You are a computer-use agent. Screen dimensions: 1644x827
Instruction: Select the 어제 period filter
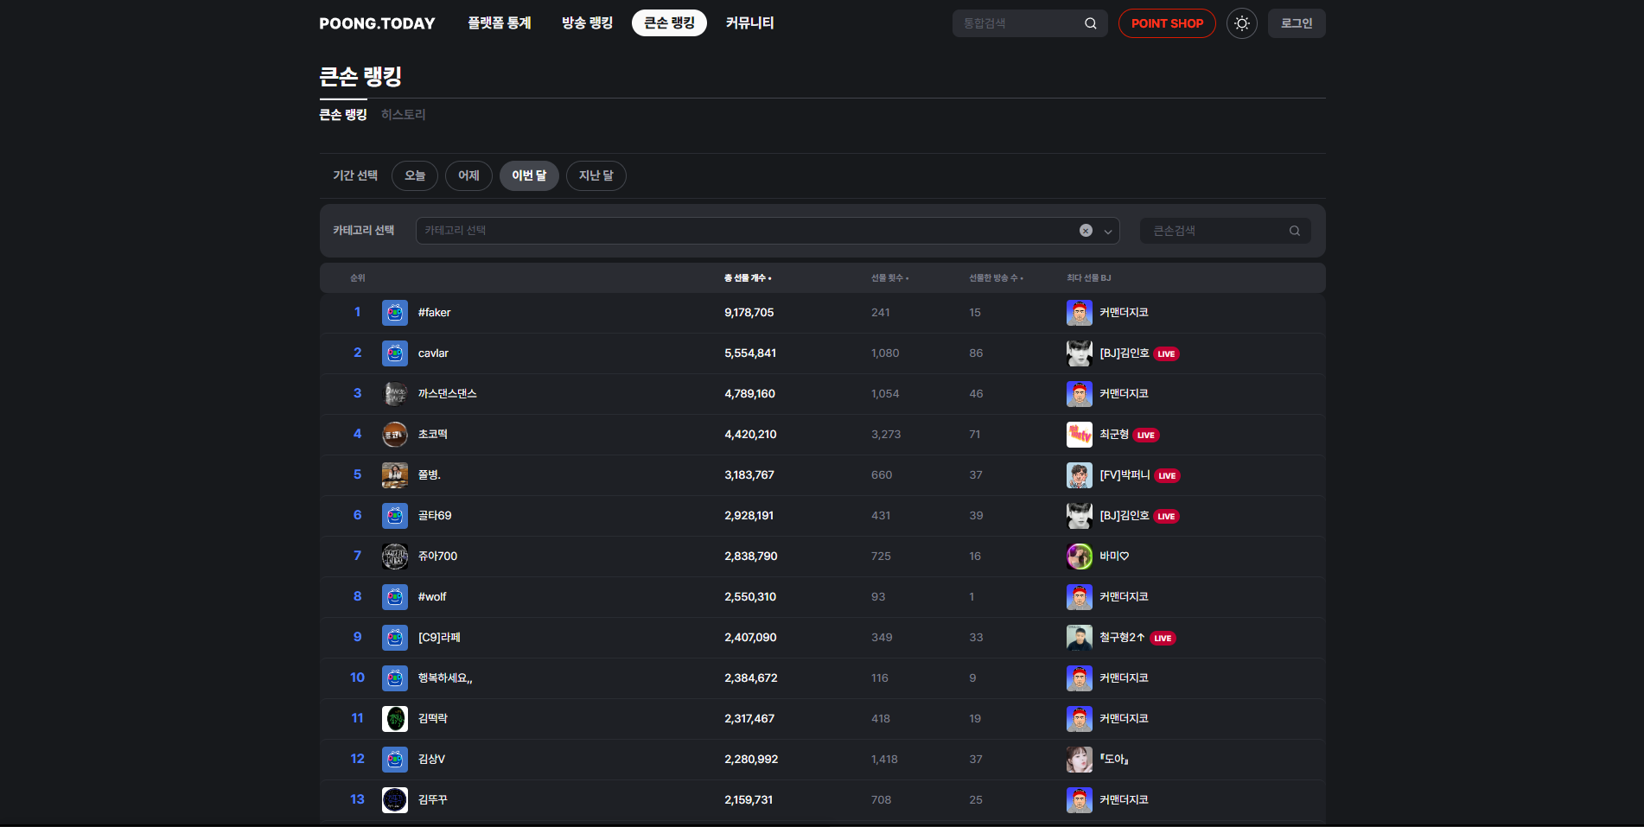click(468, 176)
